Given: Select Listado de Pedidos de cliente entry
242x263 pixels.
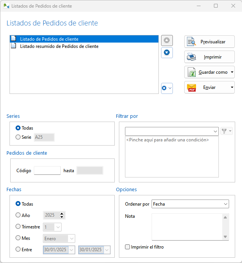Looking at the screenshot, I should point(49,39).
